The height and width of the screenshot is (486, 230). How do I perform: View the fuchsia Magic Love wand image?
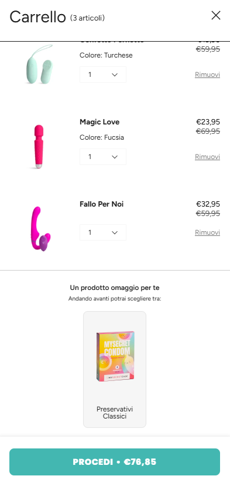point(39,146)
